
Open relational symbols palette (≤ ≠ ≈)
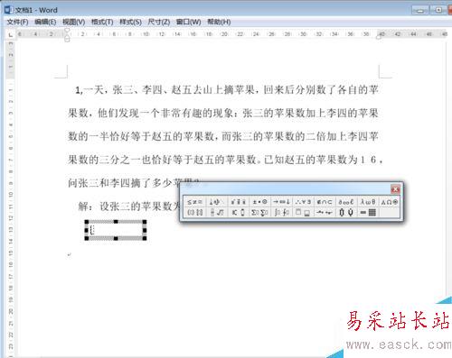click(194, 202)
